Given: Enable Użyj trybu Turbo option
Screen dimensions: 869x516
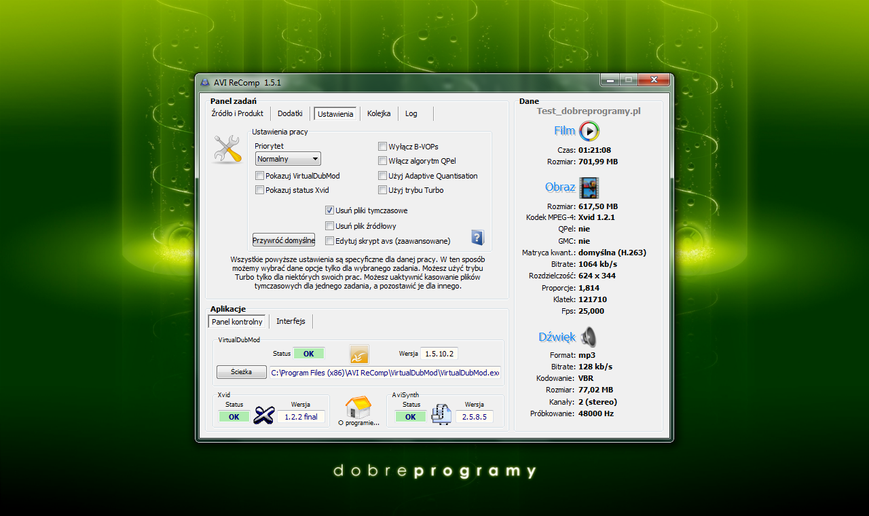Looking at the screenshot, I should 383,190.
